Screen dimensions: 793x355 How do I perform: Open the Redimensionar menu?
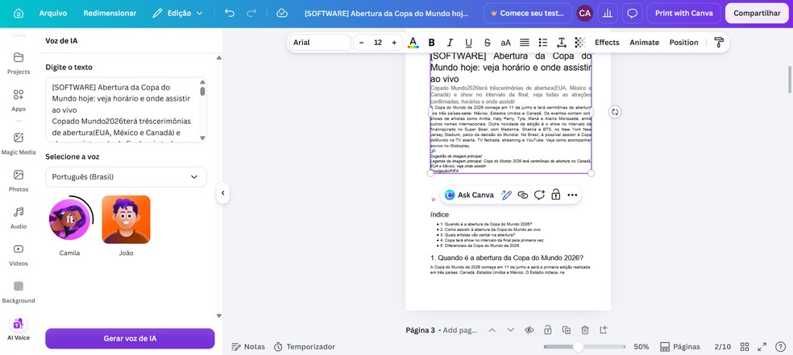(x=110, y=13)
